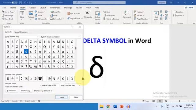Insert a Link

[107, 12]
